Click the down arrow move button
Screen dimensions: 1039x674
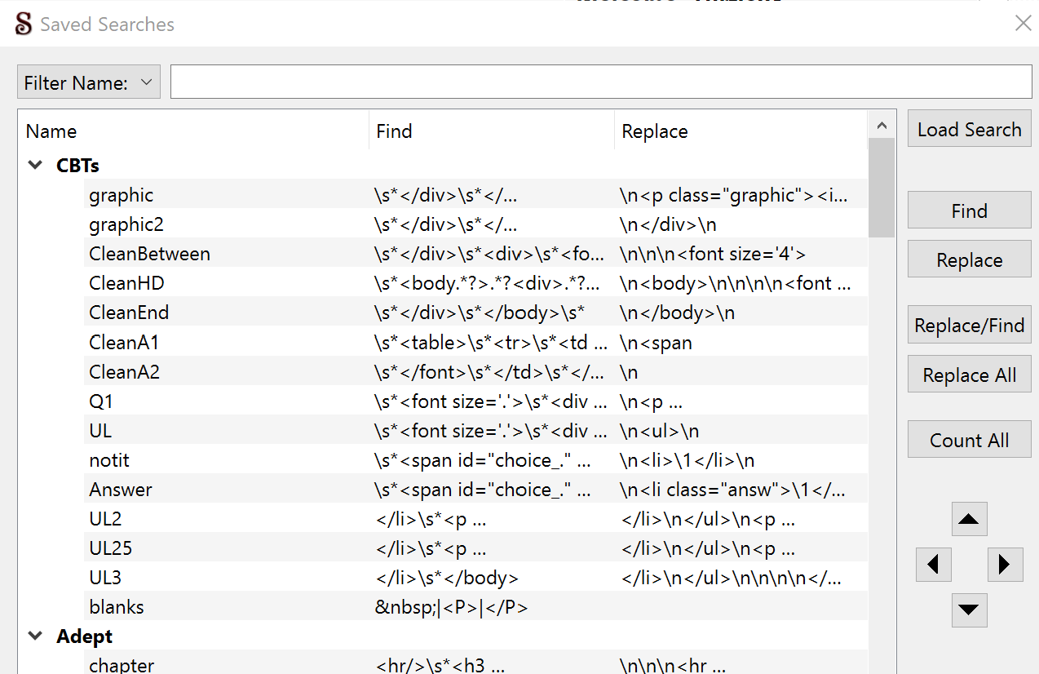(969, 610)
